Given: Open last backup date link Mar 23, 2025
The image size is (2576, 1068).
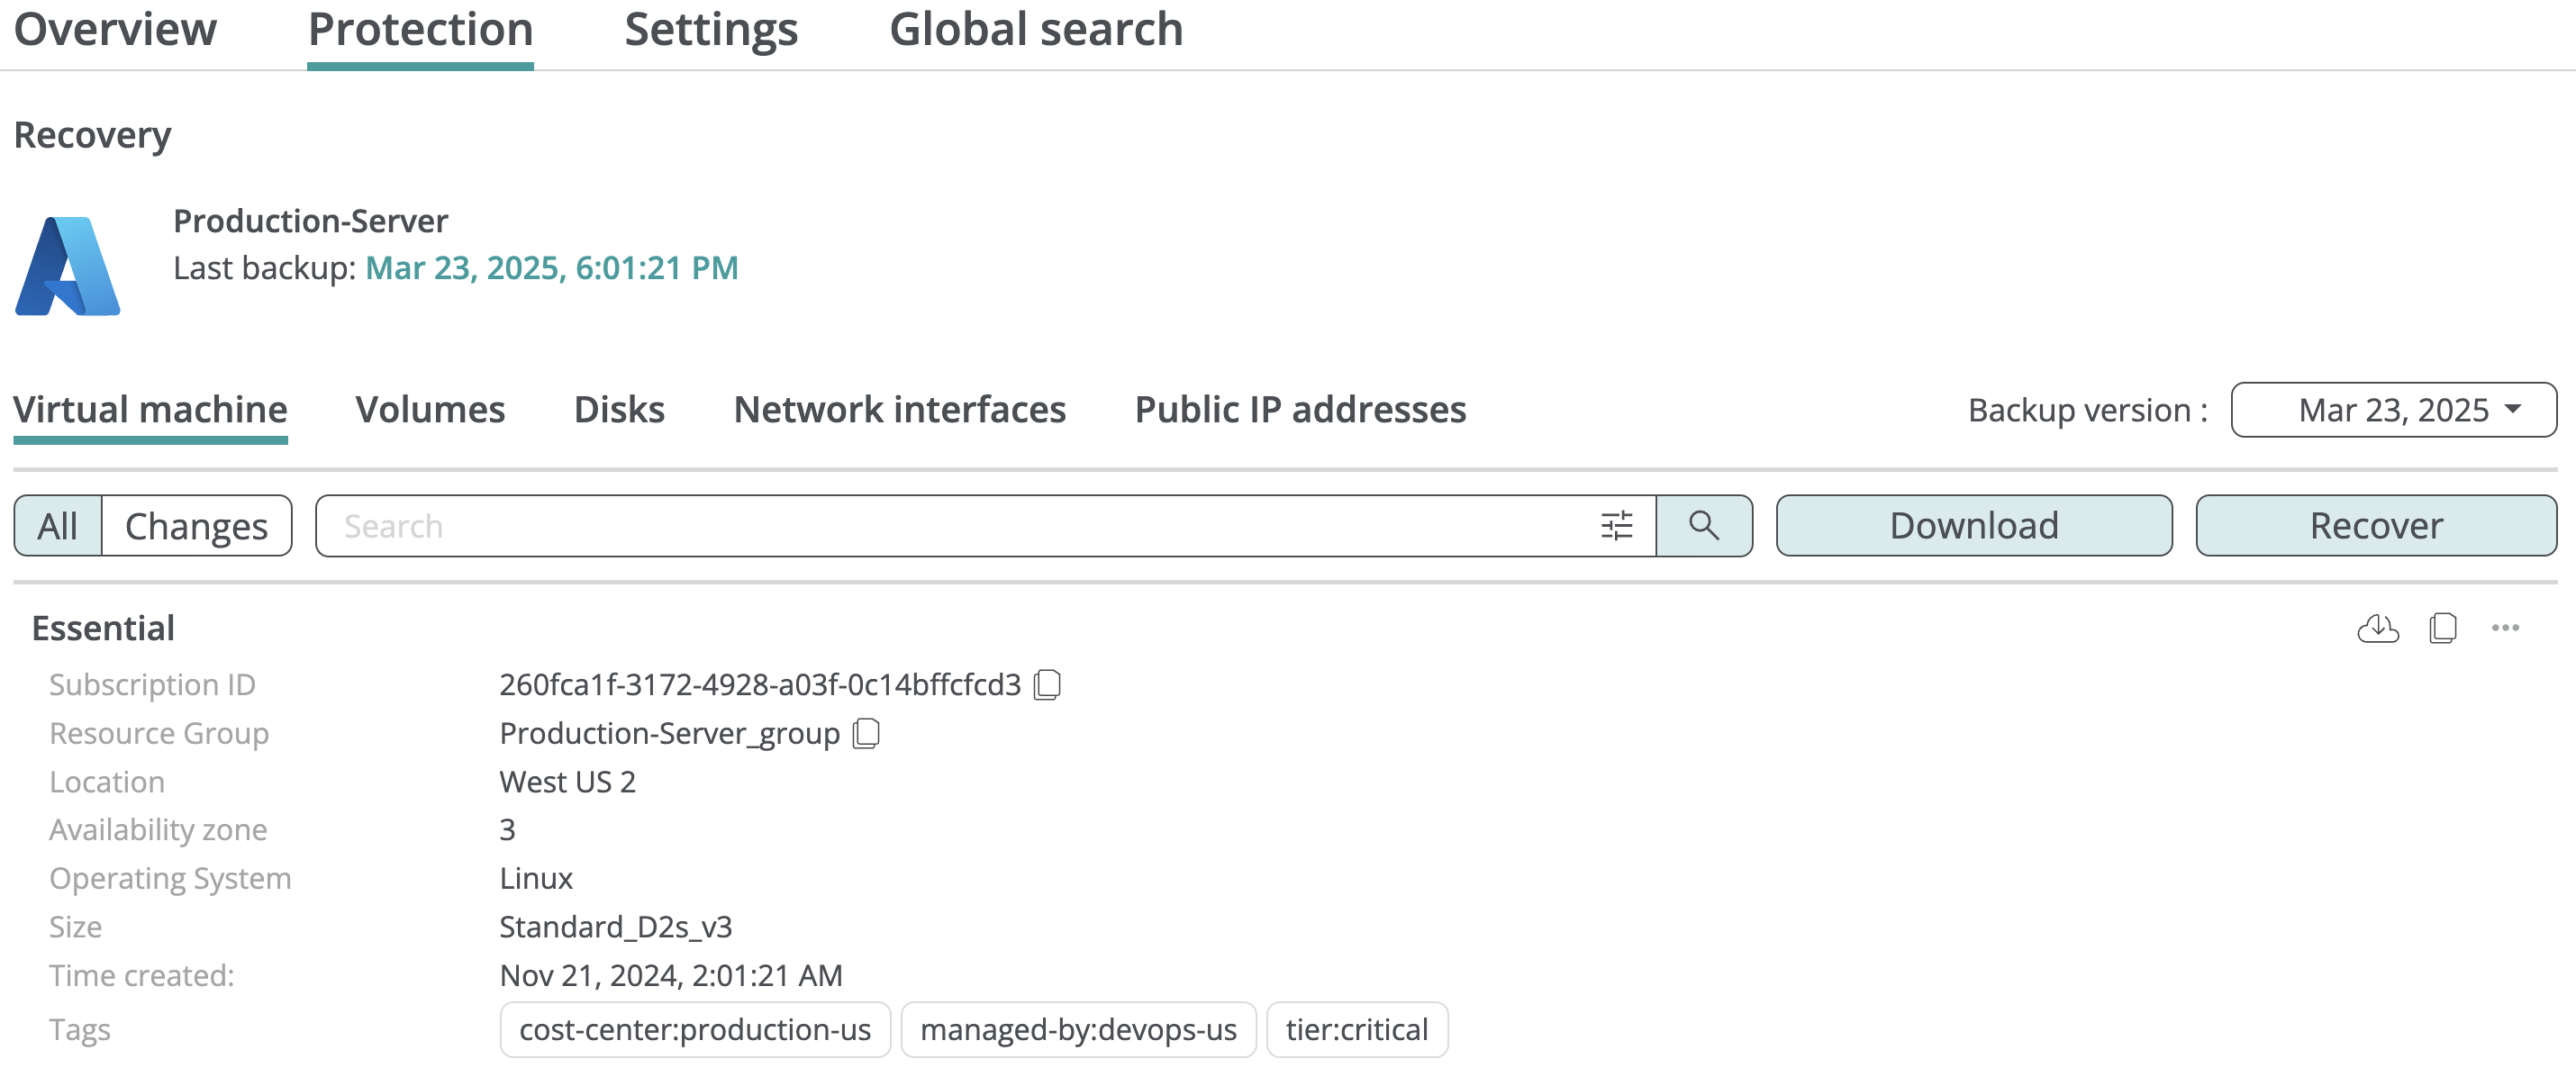Looking at the screenshot, I should pos(552,268).
